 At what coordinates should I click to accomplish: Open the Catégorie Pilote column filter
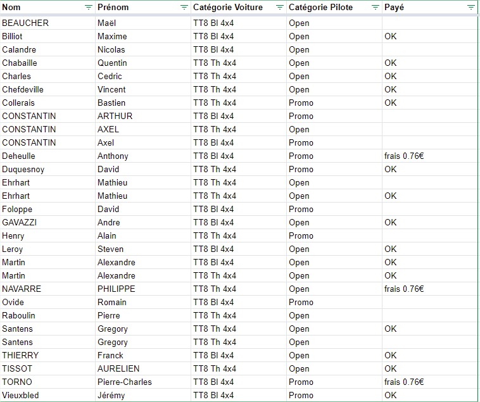[376, 8]
